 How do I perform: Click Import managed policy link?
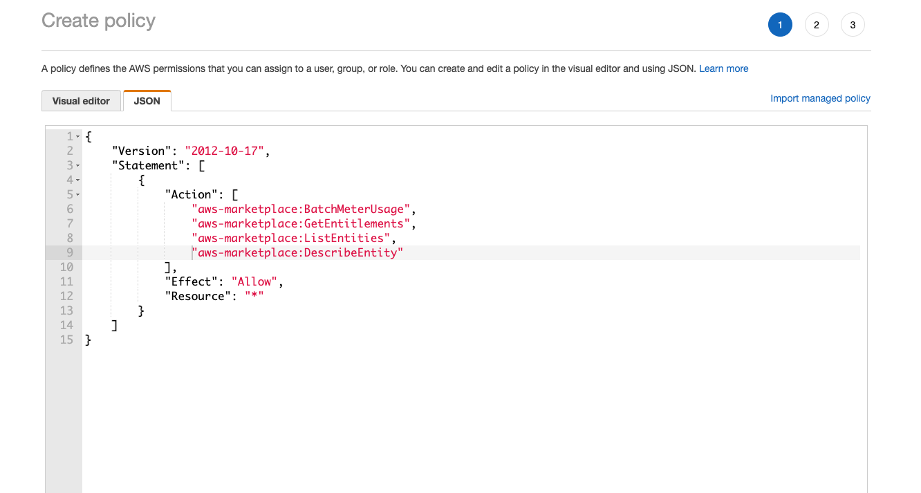[820, 98]
